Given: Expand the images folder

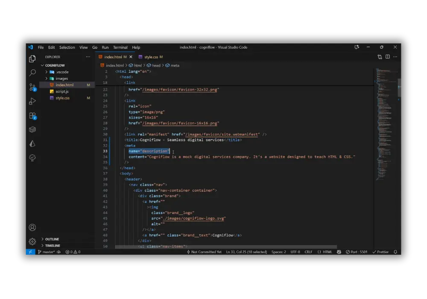Looking at the screenshot, I should (x=61, y=79).
